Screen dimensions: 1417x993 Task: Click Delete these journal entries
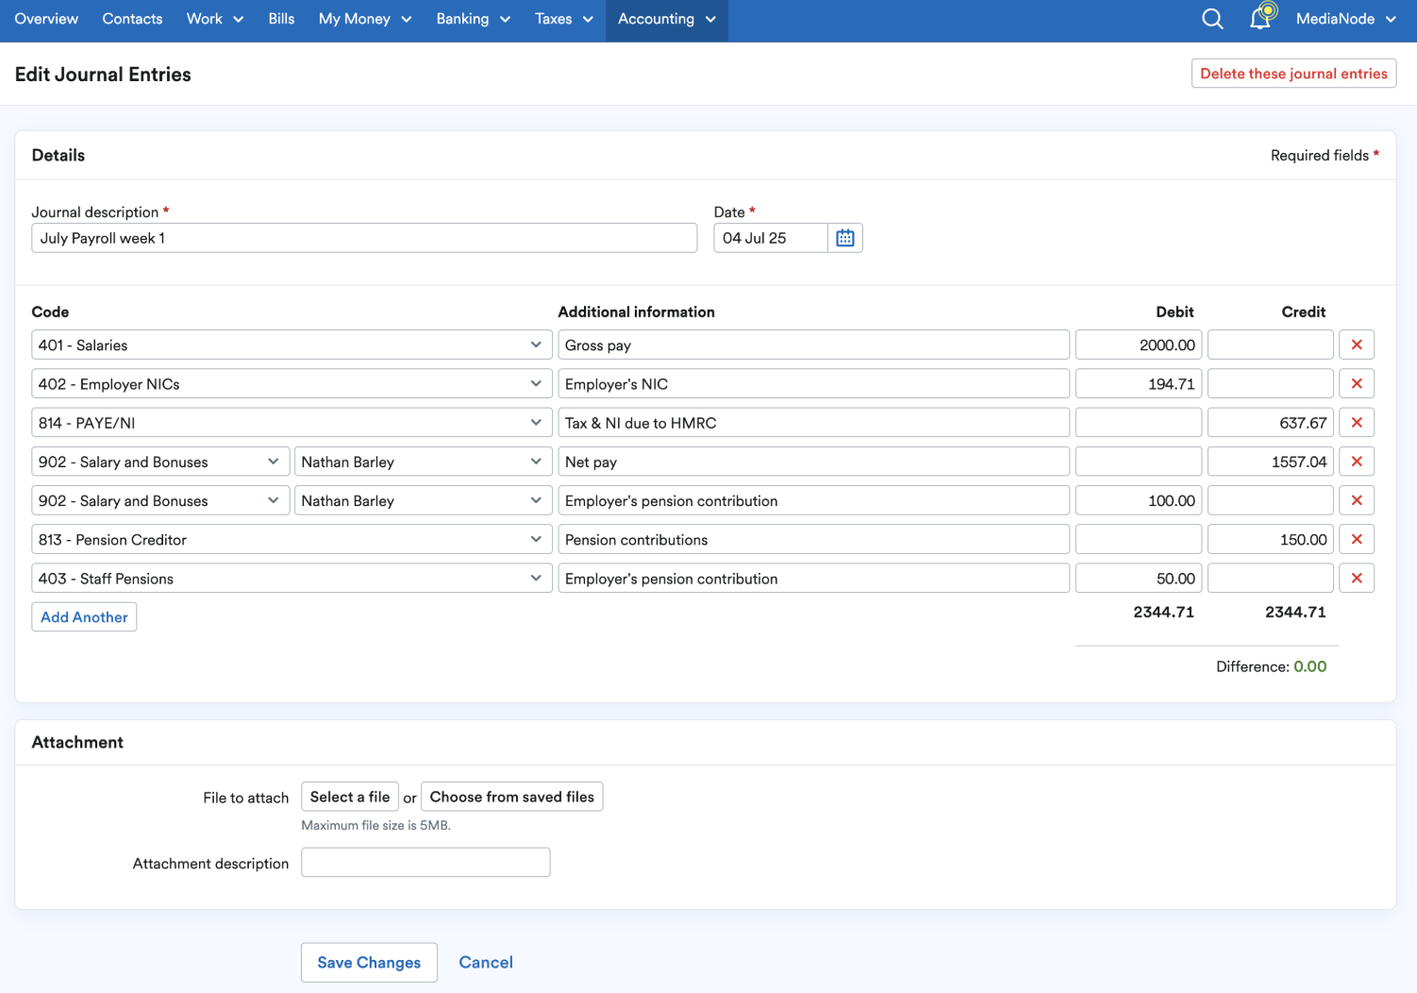click(x=1293, y=74)
